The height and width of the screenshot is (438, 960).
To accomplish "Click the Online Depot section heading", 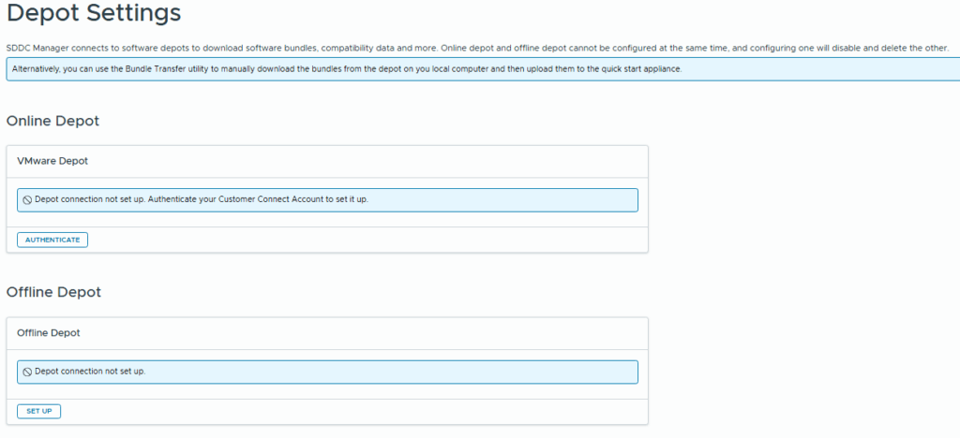I will pos(52,122).
